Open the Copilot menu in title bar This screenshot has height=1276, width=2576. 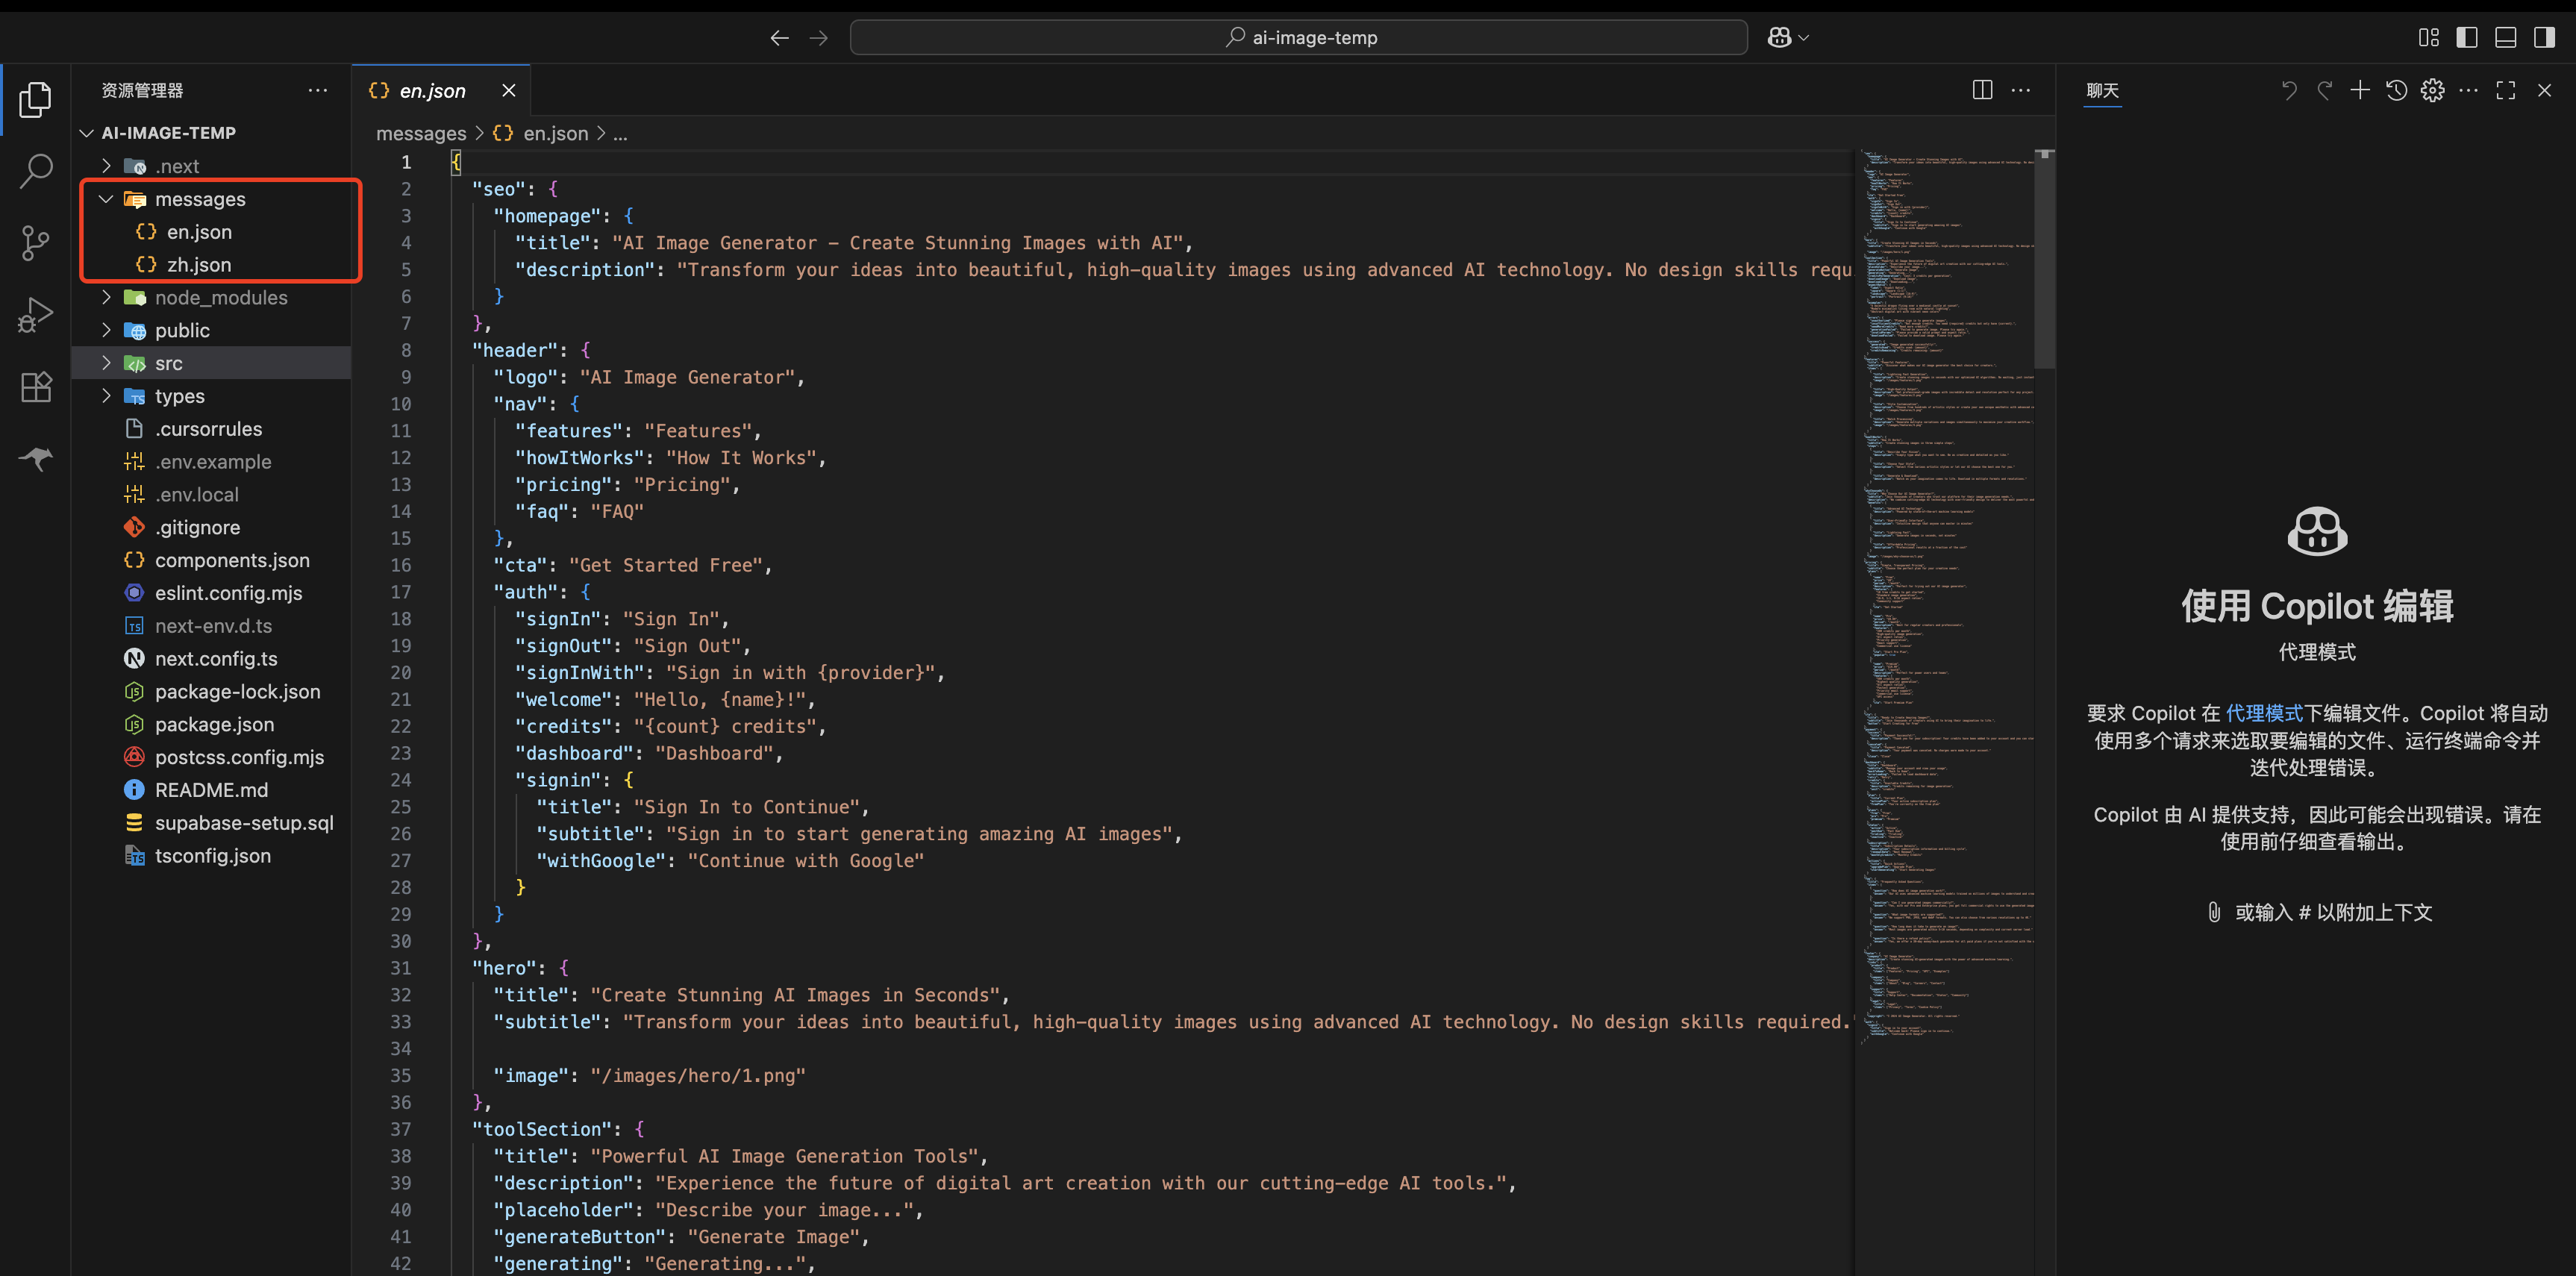1788,38
